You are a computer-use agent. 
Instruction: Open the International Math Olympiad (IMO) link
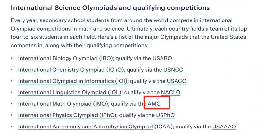point(63,104)
